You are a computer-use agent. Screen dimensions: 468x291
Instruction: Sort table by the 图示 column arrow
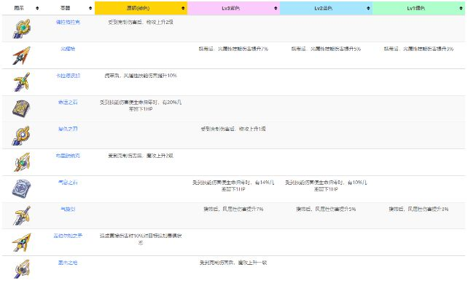(39, 7)
